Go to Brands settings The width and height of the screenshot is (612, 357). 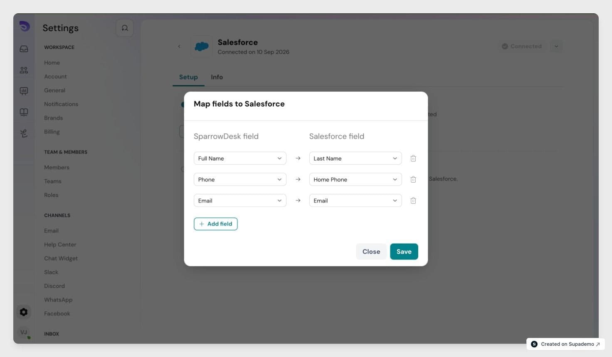point(54,118)
